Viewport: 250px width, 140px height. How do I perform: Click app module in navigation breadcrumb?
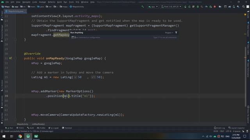15,7
